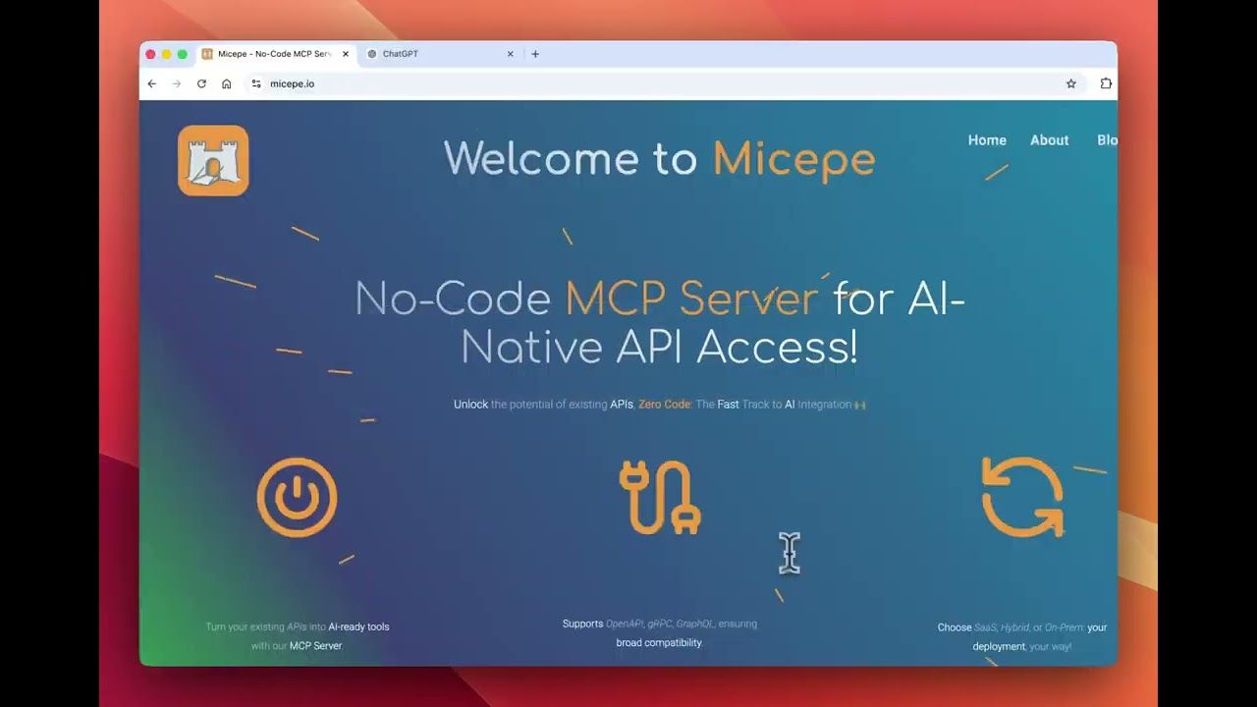
Task: Click the orange power button icon
Action: [x=297, y=497]
